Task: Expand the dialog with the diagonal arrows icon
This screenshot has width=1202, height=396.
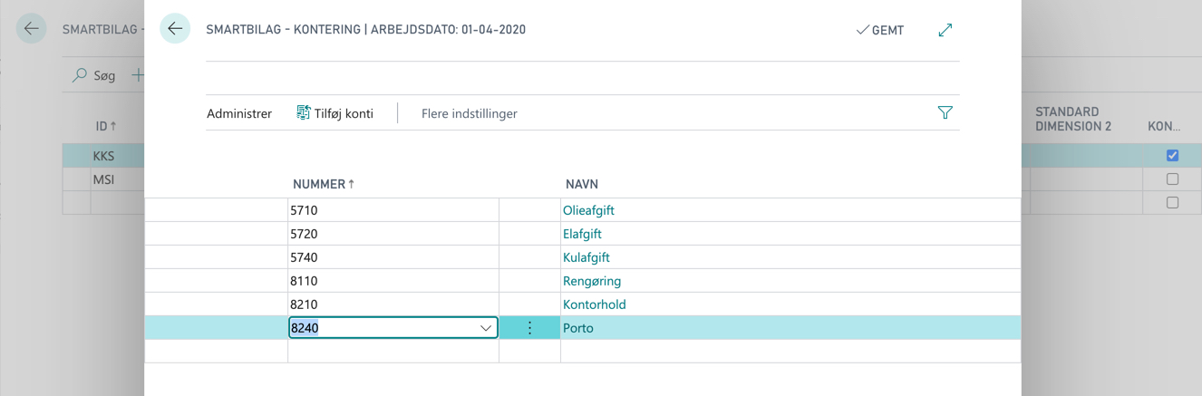Action: (x=945, y=30)
